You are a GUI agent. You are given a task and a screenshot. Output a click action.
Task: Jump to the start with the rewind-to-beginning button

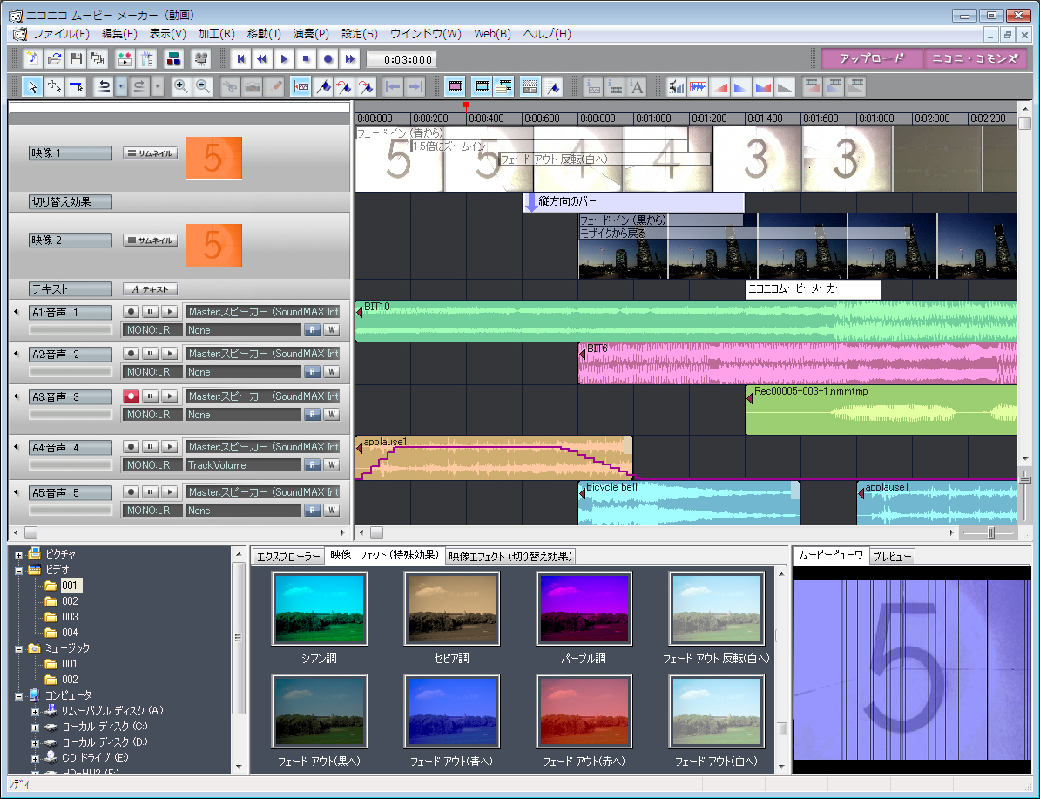240,59
